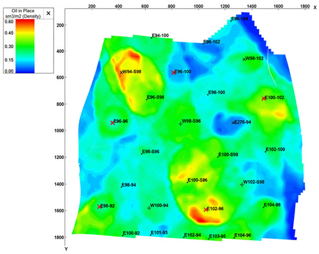Select the crosshair marker W102-S98
Viewport: 319px width, 254px height.
pyautogui.click(x=242, y=184)
